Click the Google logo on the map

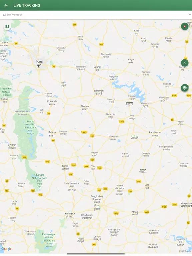tap(6, 249)
